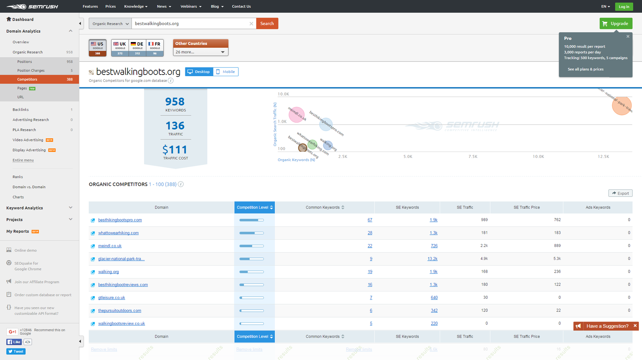Open thepursuitoutdoors.com external link icon

(x=93, y=311)
